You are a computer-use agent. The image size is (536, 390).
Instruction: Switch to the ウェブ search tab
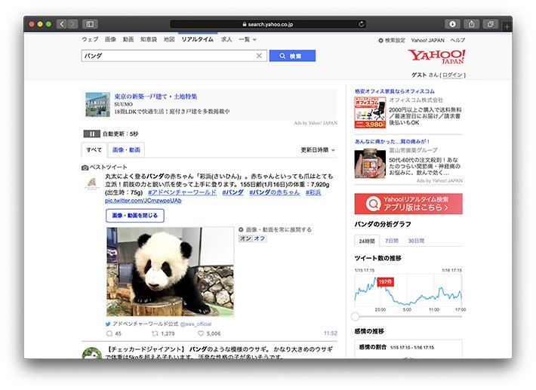coord(90,40)
